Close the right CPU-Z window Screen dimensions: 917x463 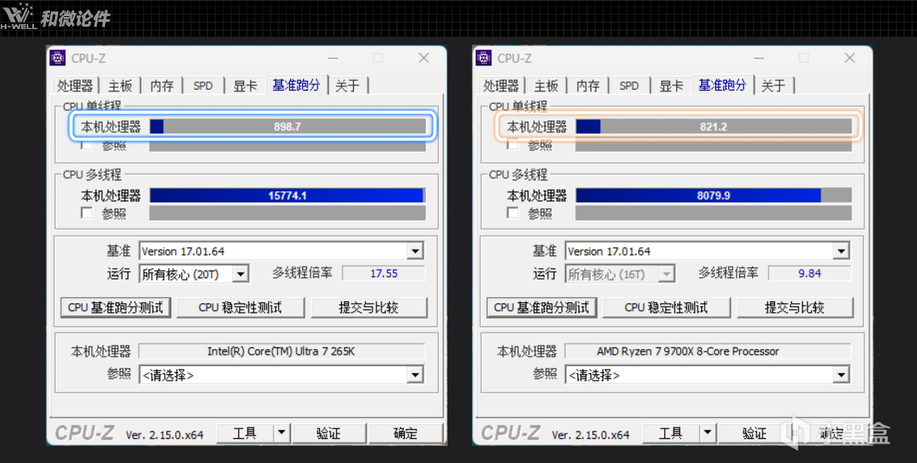click(x=850, y=58)
